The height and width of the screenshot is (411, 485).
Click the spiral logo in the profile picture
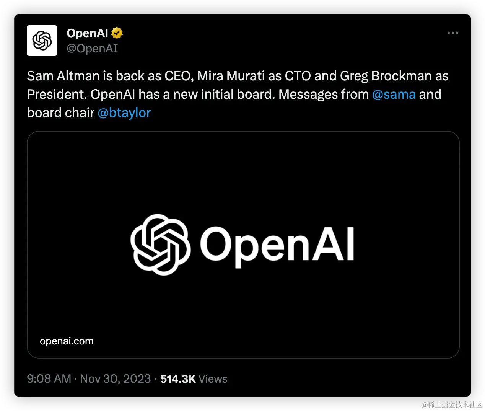(x=42, y=41)
